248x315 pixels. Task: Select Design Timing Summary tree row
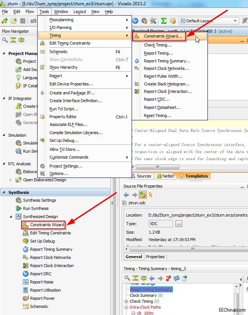pos(151,289)
